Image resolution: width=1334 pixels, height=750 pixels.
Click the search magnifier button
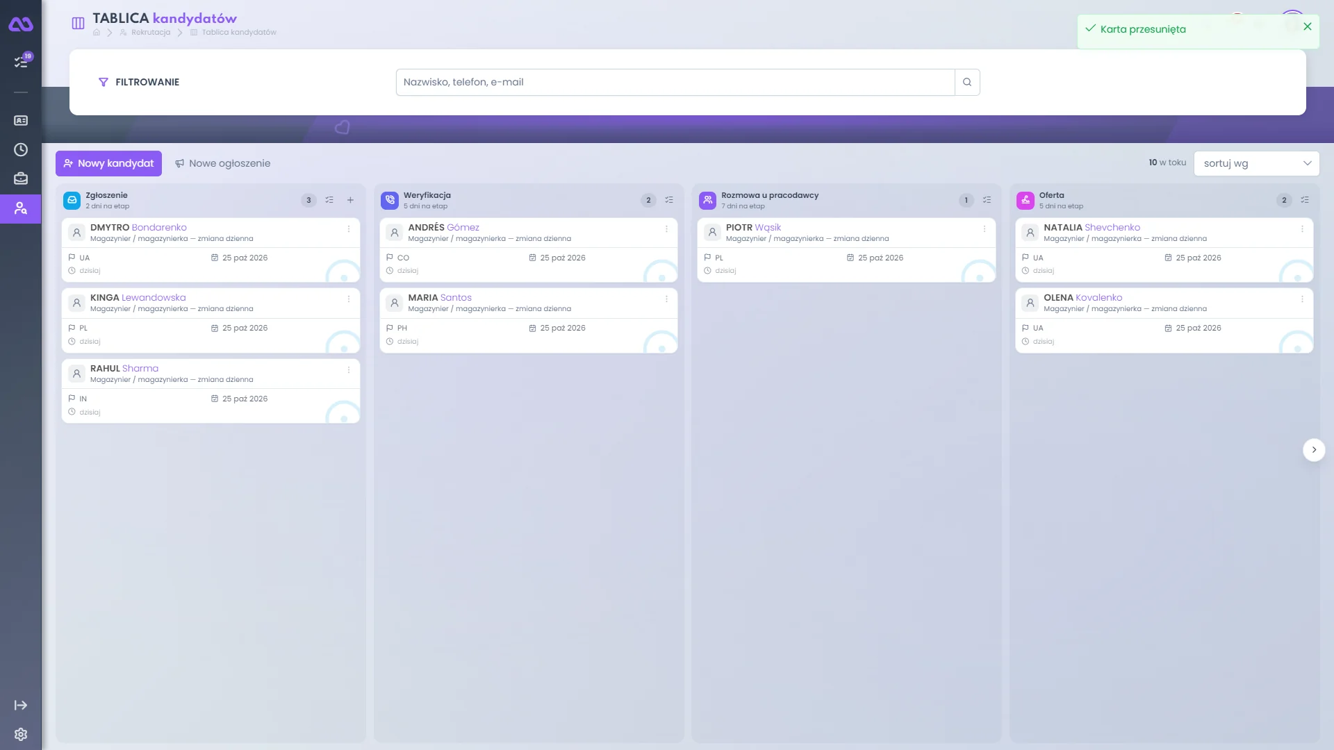pos(967,82)
